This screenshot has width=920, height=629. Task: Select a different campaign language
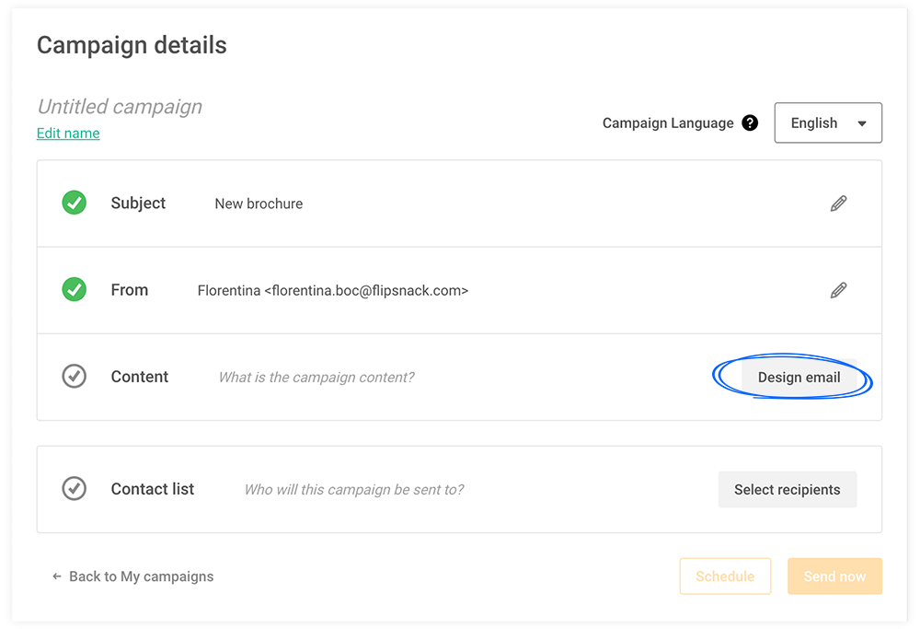click(x=827, y=122)
